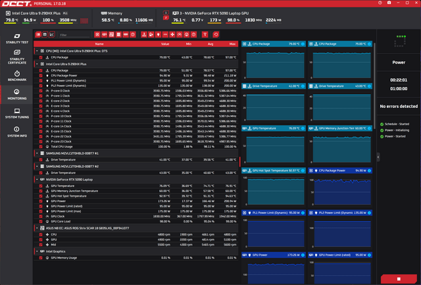Uncheck CPU Package Power row checkbox
Image resolution: width=421 pixels, height=285 pixels.
tap(41, 76)
